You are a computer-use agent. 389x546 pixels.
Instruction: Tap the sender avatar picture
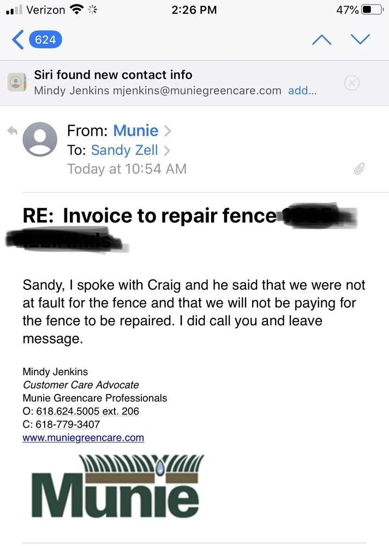[40, 139]
